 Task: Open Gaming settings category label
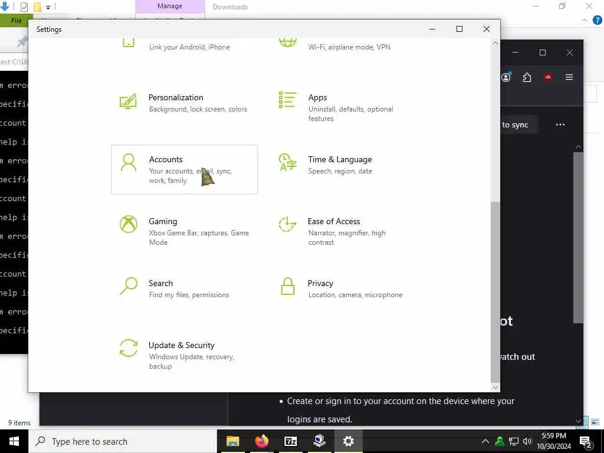point(163,222)
